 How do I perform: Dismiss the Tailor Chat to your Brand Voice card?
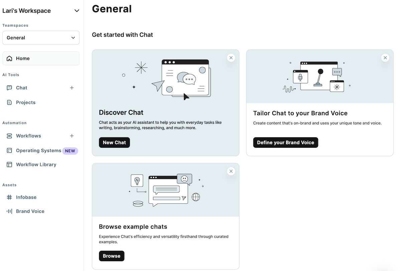pyautogui.click(x=385, y=57)
